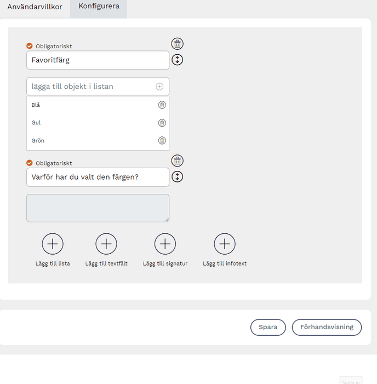
Task: Remove the Gul list item
Action: click(x=162, y=123)
